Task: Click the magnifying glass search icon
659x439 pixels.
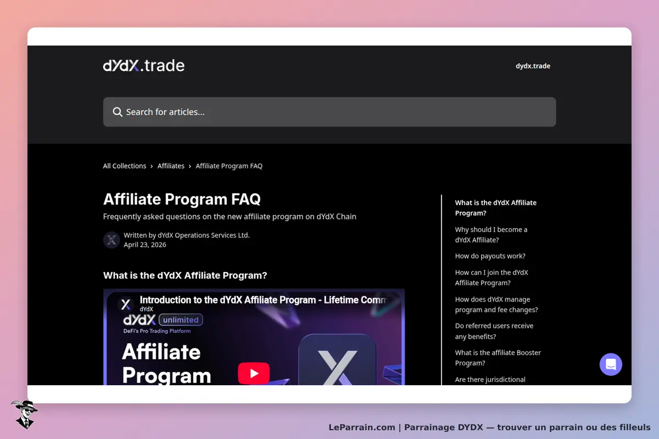Action: tap(118, 112)
